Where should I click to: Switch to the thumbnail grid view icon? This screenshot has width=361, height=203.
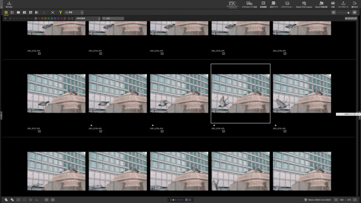click(6, 12)
